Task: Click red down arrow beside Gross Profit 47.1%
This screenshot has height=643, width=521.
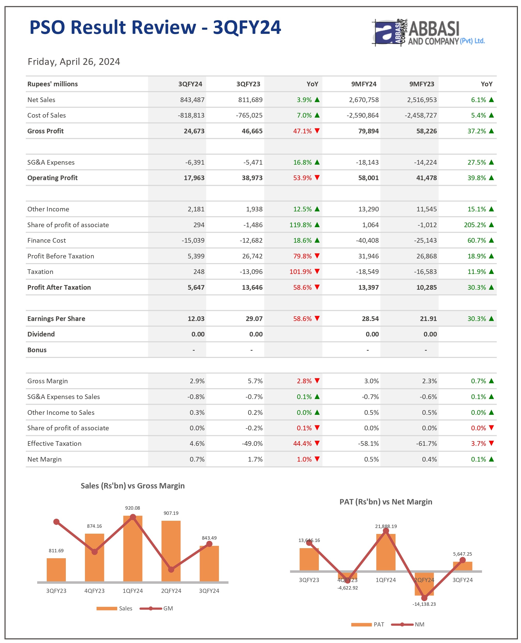Action: pyautogui.click(x=317, y=131)
